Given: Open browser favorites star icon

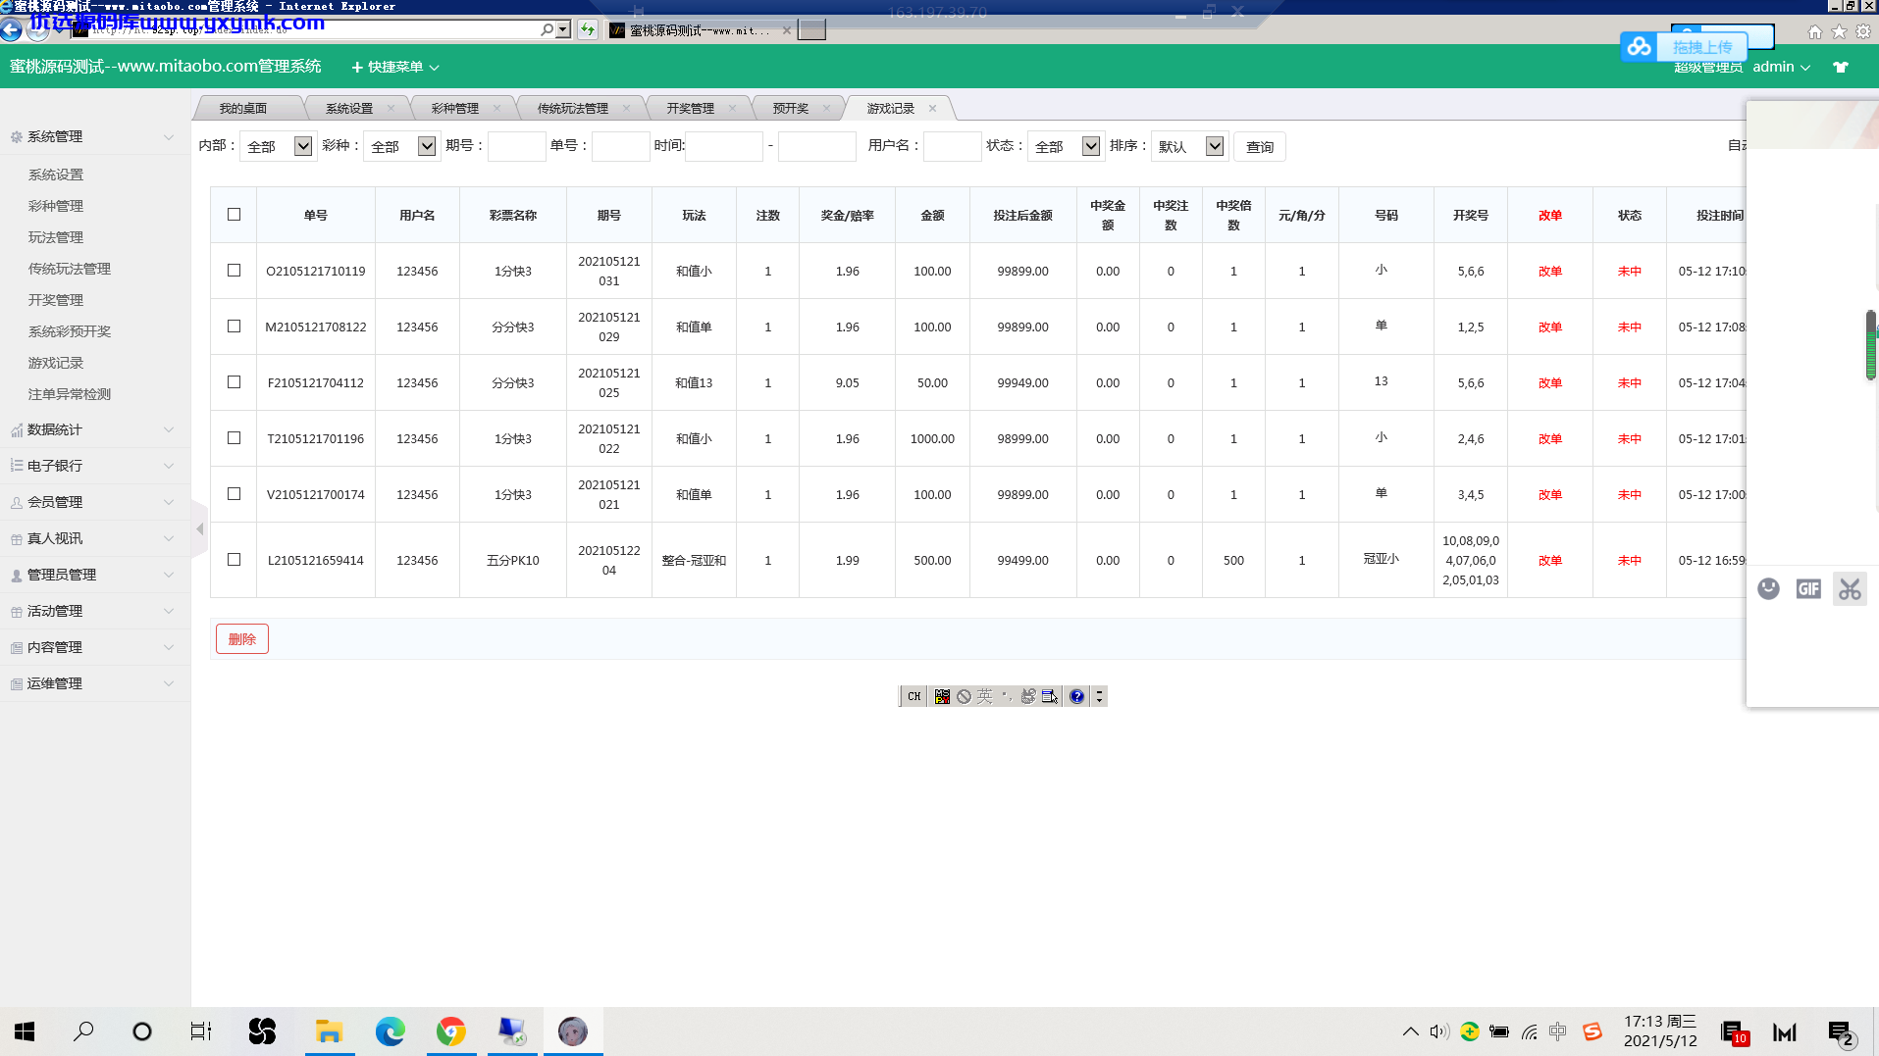Looking at the screenshot, I should [1839, 31].
